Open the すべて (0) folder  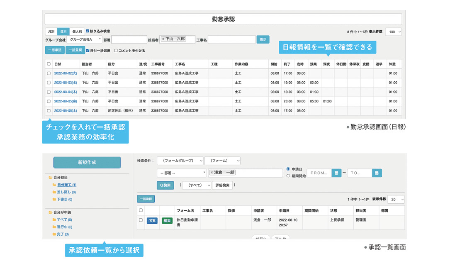coord(64,220)
